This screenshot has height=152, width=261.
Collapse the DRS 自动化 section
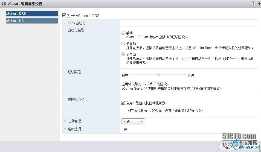click(x=65, y=23)
